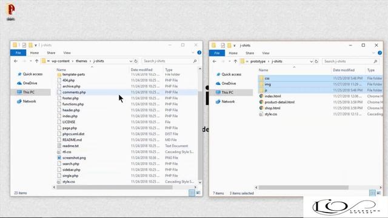Screen dimensions: 388x218
Task: Click search magnifier in left window
Action: 195,61
